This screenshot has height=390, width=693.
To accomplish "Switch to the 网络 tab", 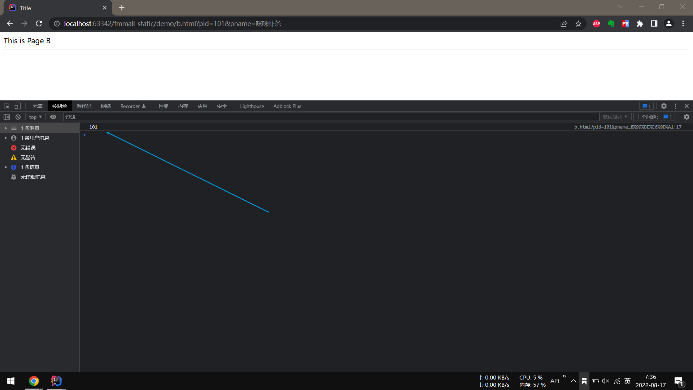I will [x=106, y=106].
